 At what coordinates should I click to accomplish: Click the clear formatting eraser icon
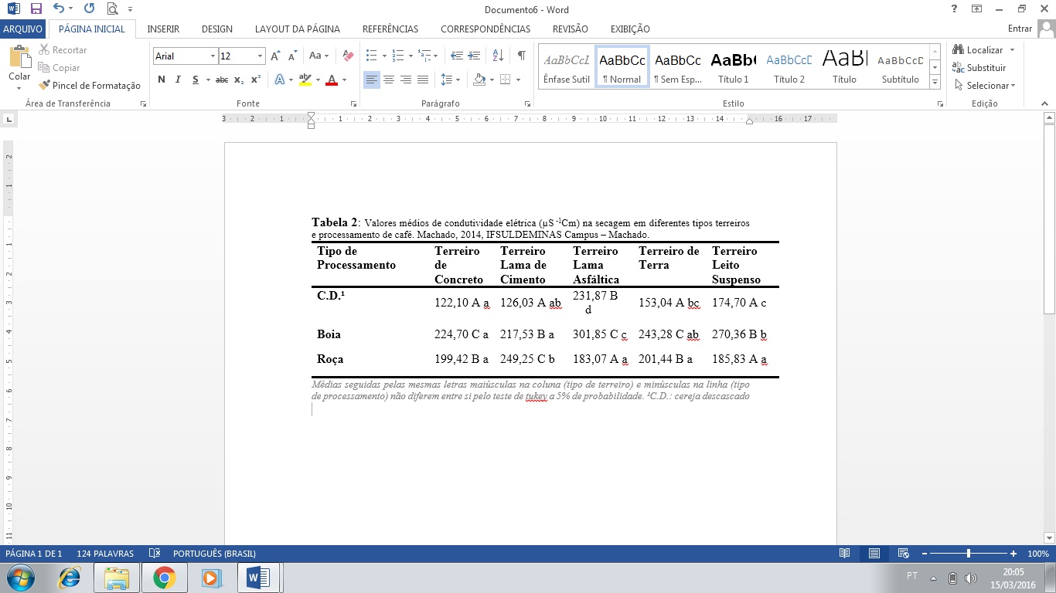point(348,56)
